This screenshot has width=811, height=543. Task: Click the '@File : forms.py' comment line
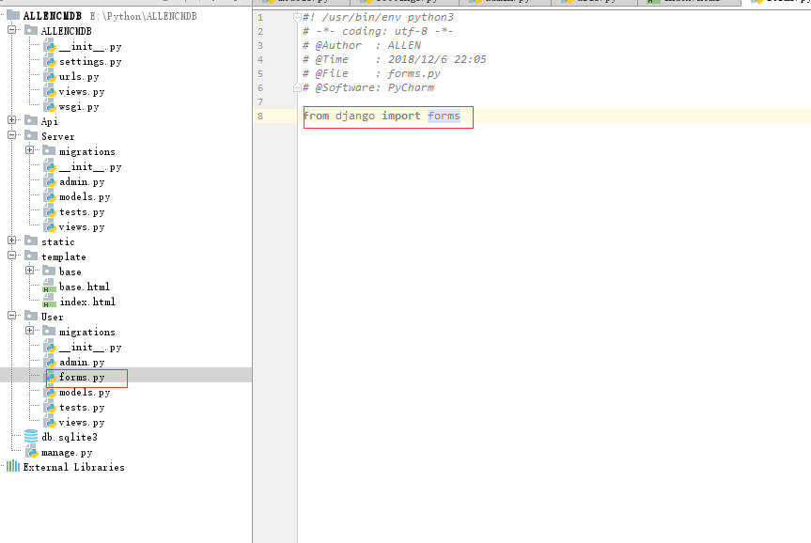tap(372, 73)
